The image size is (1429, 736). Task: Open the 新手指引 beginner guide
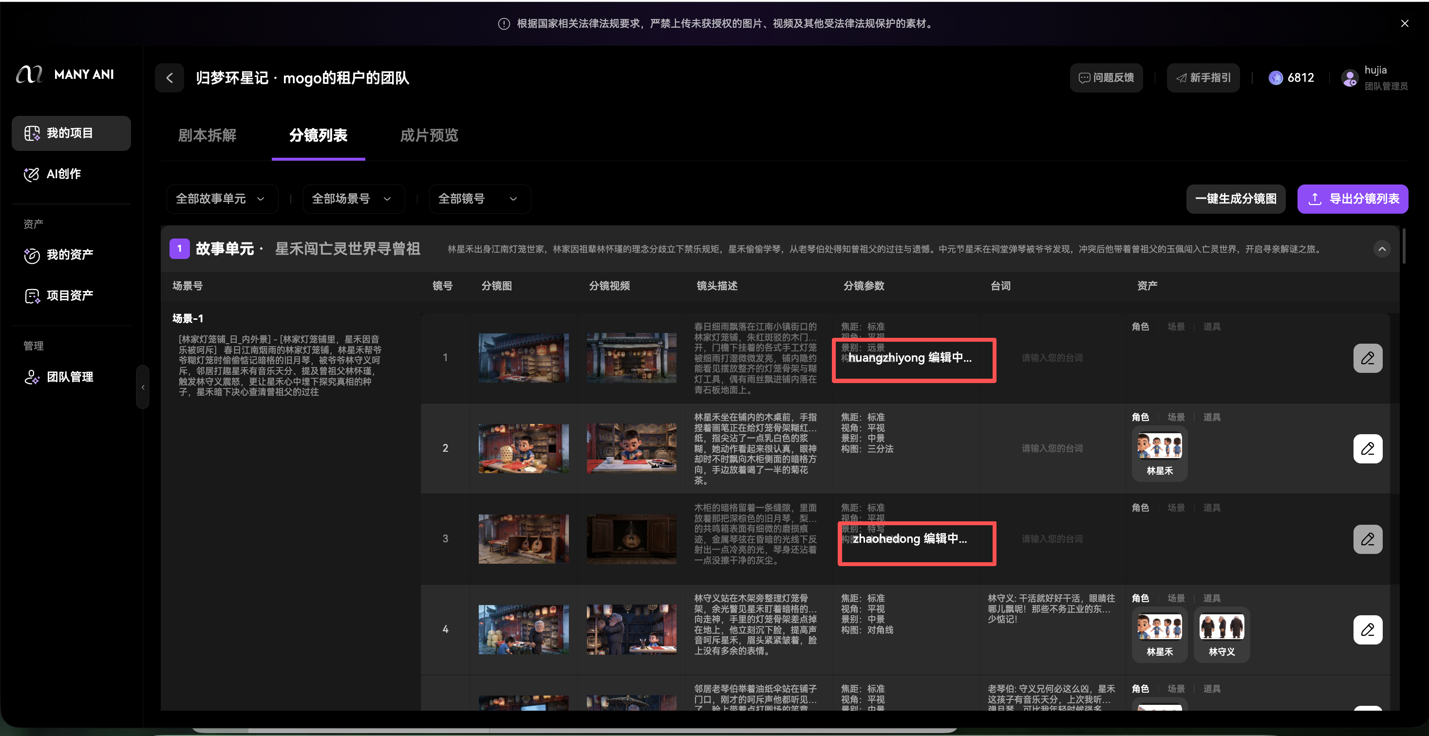[1203, 77]
